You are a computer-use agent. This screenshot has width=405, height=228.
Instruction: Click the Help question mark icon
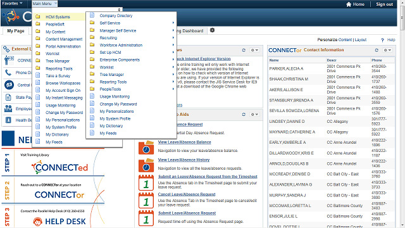[x=382, y=40]
